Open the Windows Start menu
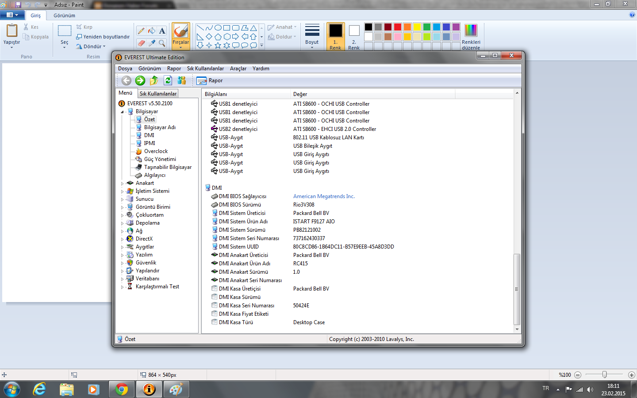Screen dimensions: 637x398 pos(12,389)
